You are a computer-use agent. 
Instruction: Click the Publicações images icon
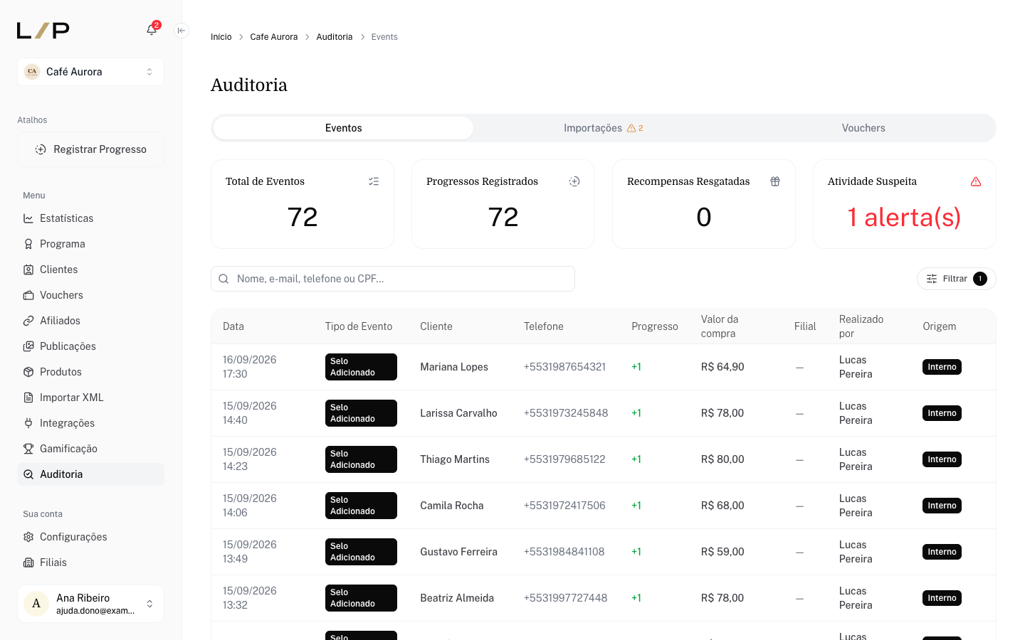click(x=28, y=346)
